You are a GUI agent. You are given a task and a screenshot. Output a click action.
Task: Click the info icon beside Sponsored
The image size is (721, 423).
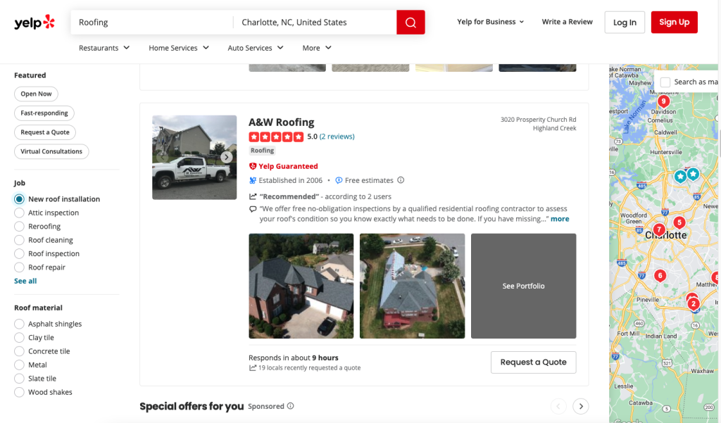[x=291, y=406]
